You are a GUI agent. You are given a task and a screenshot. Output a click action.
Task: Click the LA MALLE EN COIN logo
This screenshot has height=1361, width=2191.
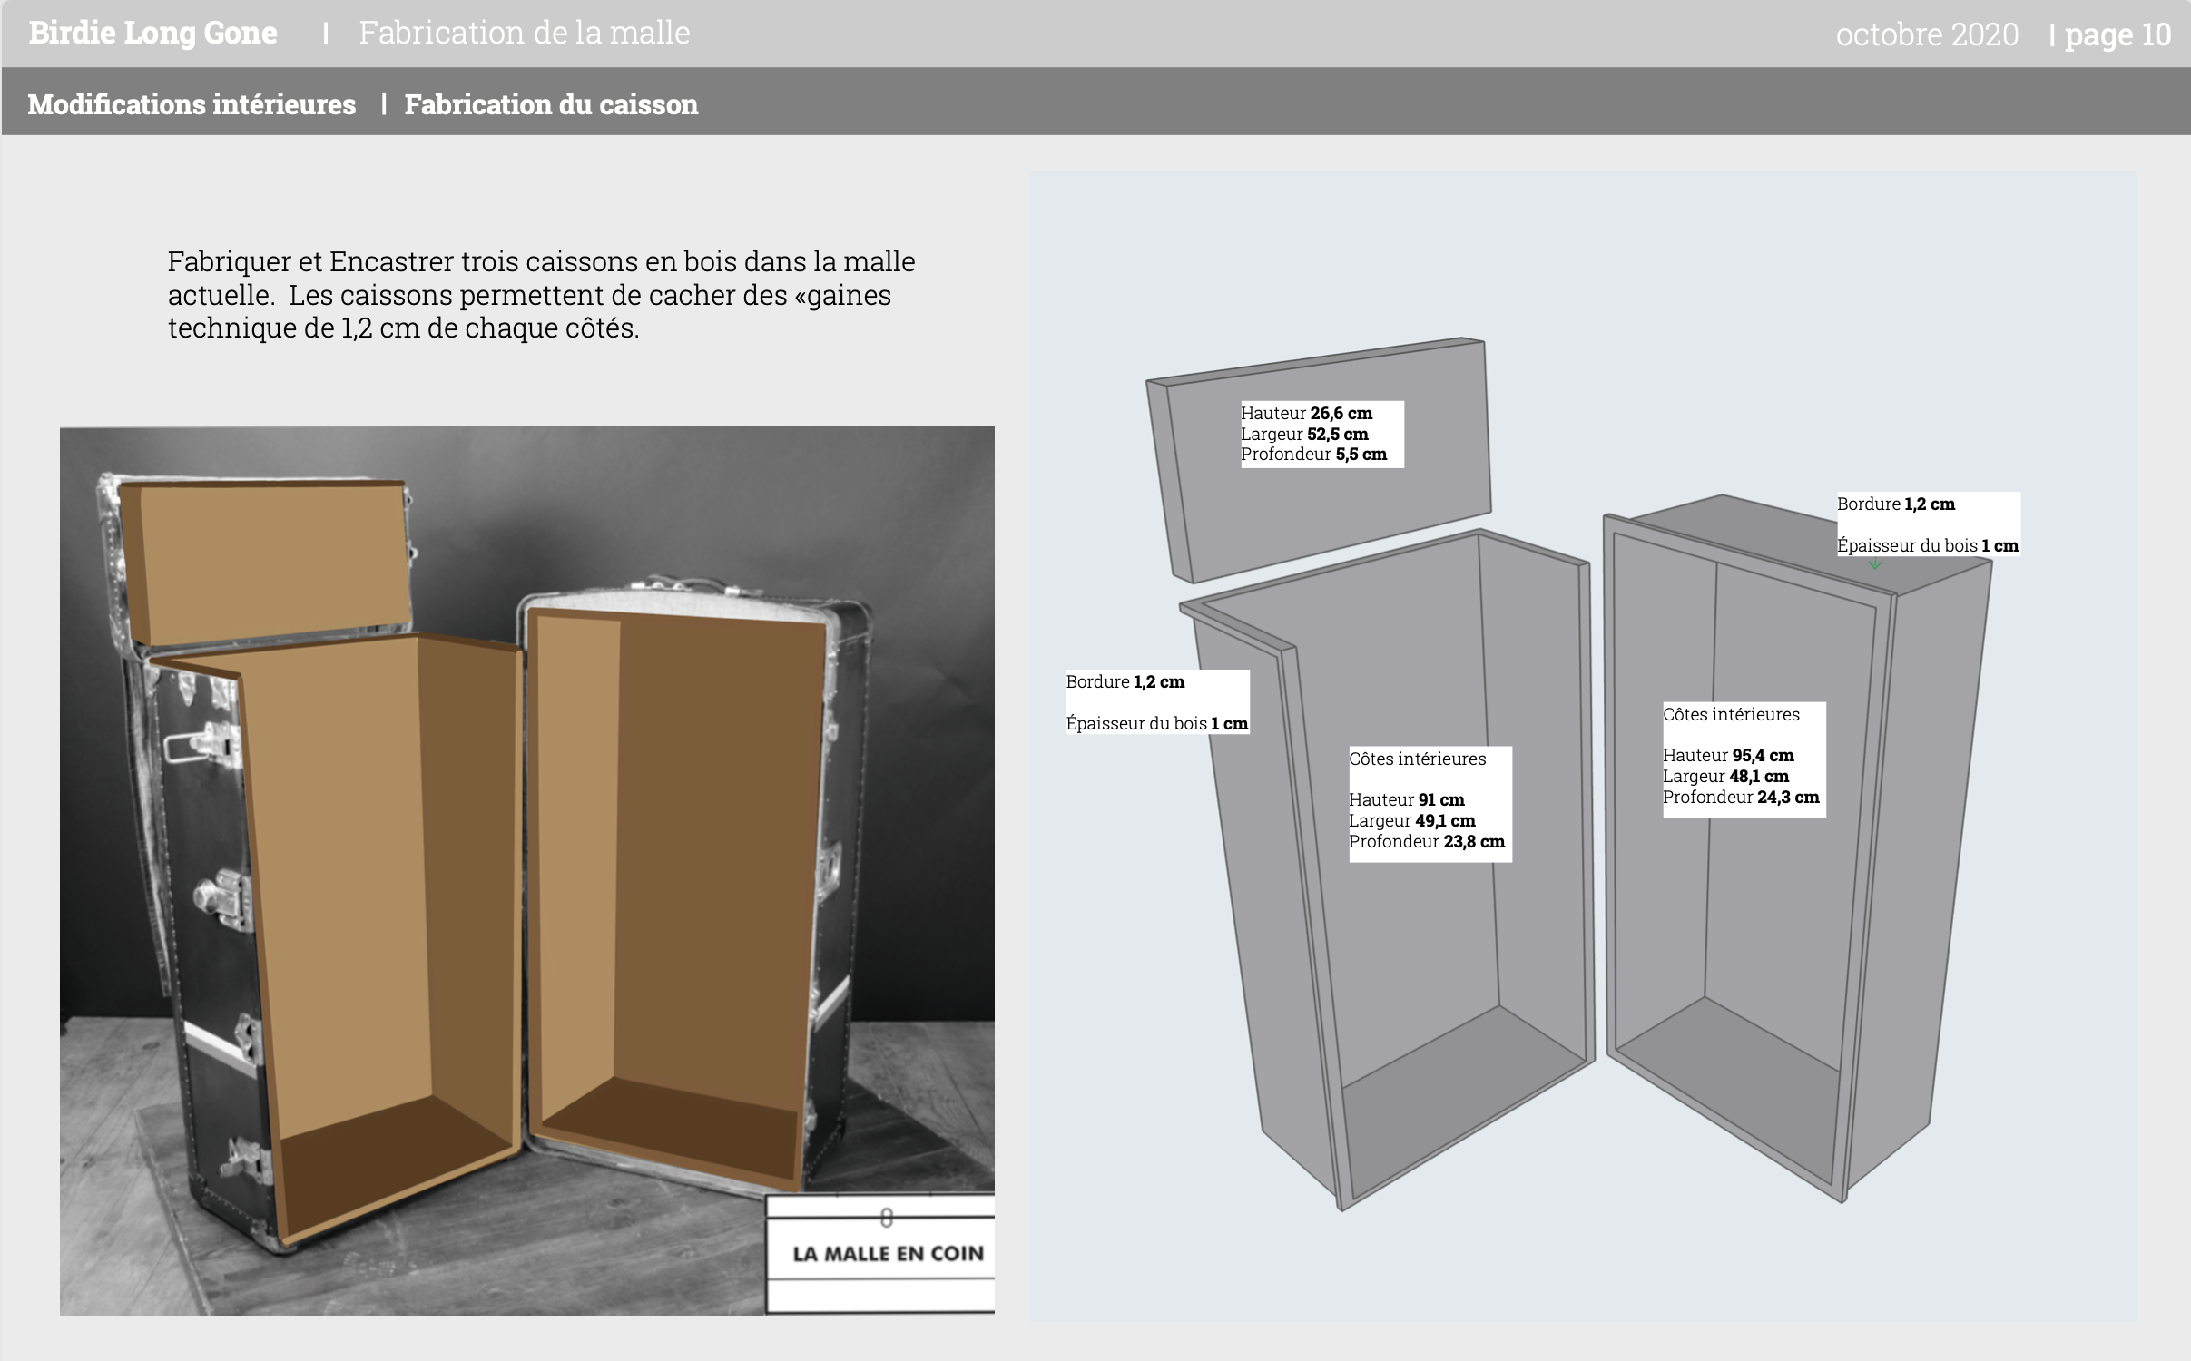pyautogui.click(x=888, y=1253)
